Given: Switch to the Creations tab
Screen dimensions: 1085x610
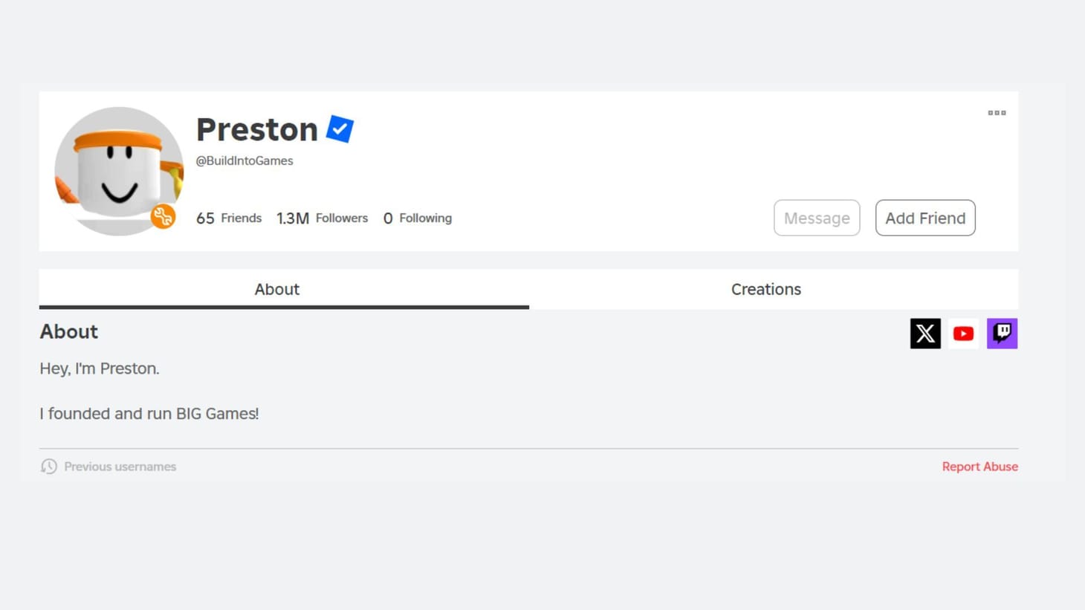Looking at the screenshot, I should [765, 289].
